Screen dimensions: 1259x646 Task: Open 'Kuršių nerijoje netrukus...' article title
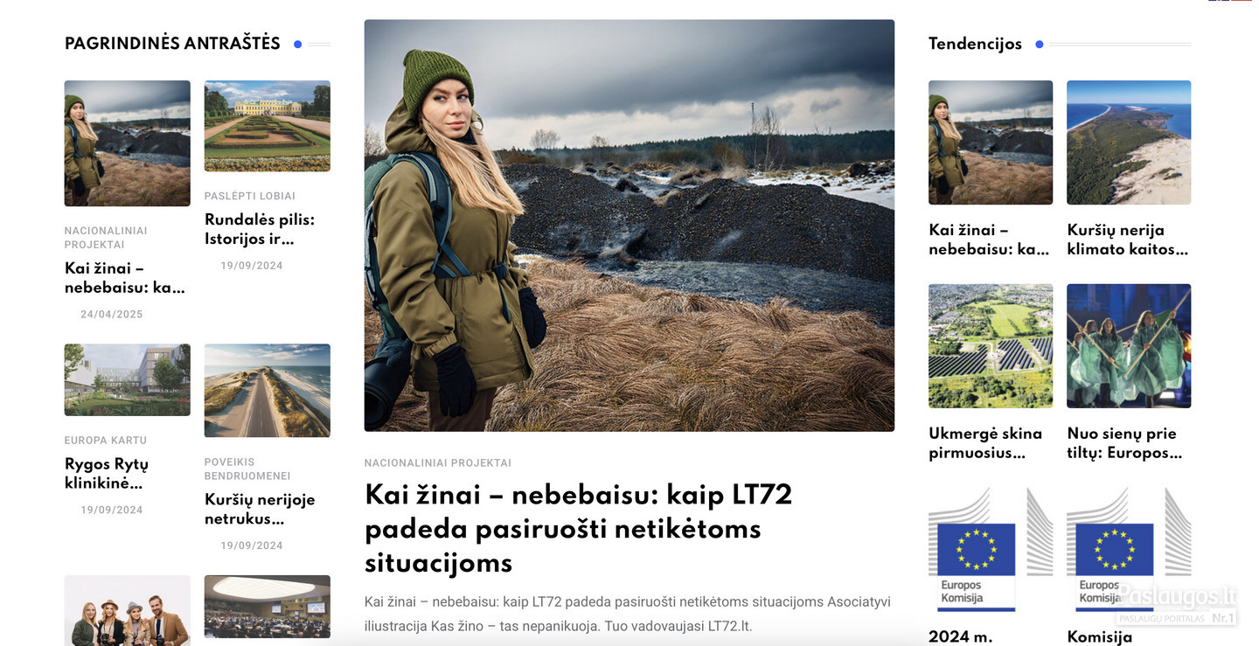[260, 509]
